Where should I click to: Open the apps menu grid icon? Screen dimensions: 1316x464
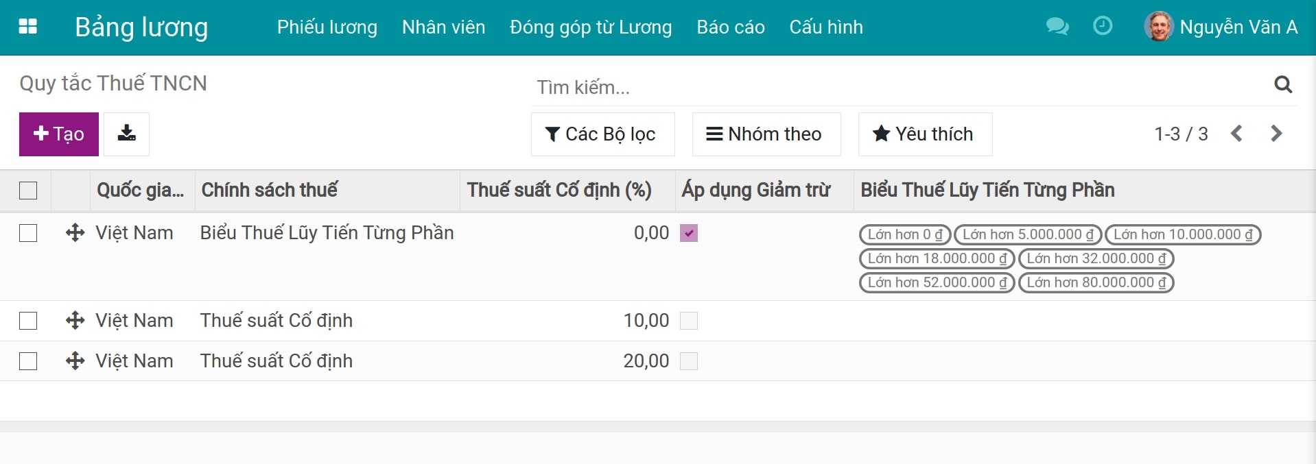point(27,27)
